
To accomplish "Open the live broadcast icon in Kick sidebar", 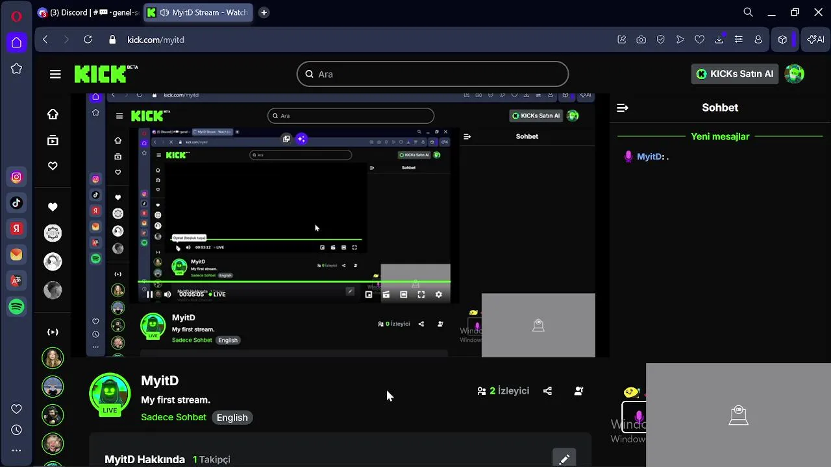I will (53, 332).
